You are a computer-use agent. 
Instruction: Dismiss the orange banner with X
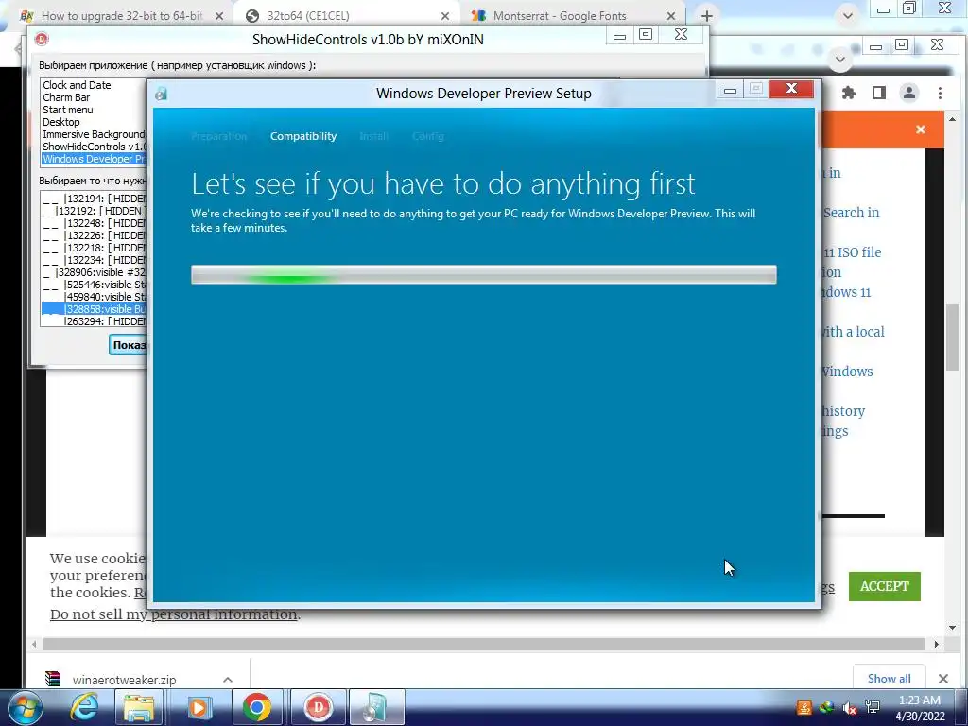(921, 129)
